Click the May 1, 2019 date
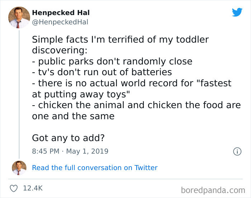This screenshot has width=251, height=198. pos(87,151)
